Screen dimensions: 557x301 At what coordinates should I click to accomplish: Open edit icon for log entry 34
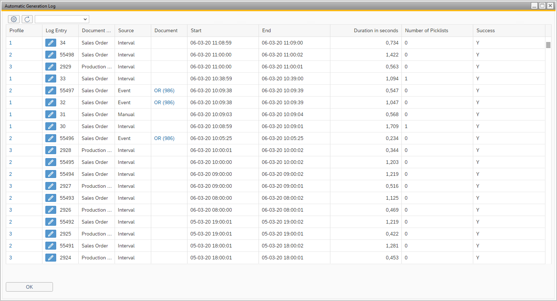pos(51,43)
